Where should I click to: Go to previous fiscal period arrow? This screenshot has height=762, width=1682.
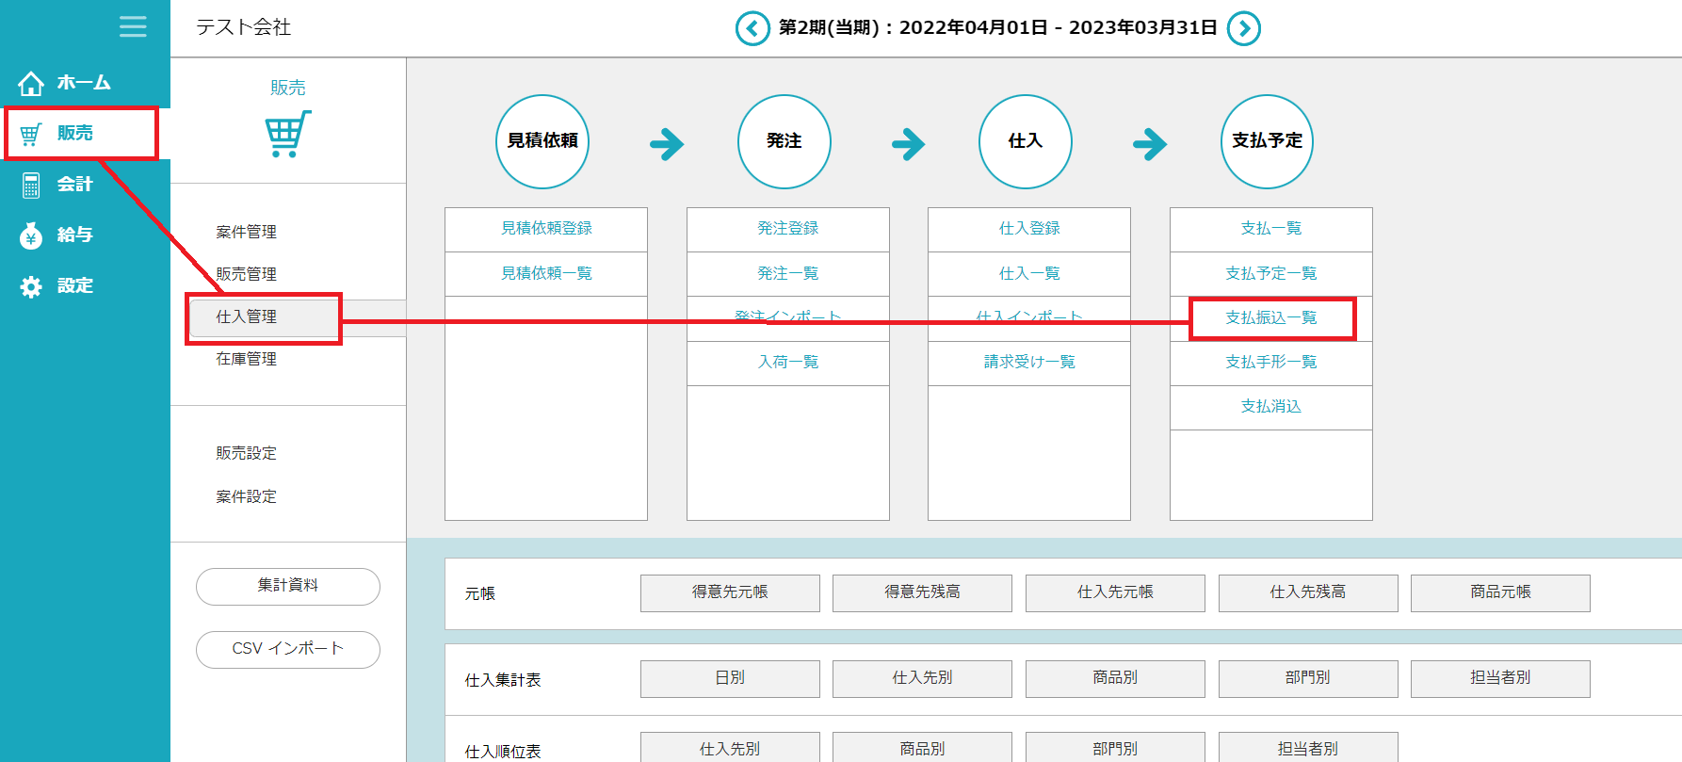(x=752, y=28)
